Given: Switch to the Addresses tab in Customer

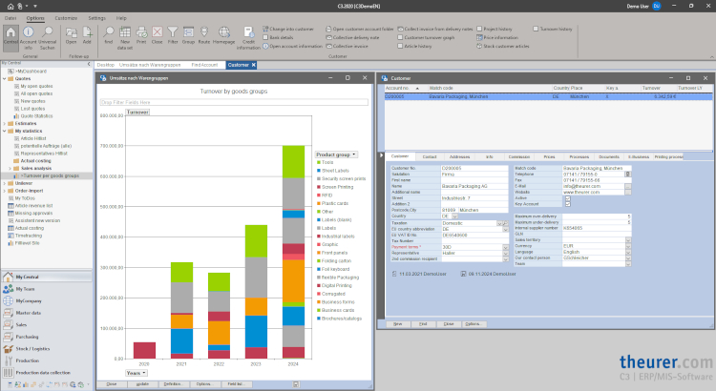Looking at the screenshot, I should pyautogui.click(x=459, y=155).
